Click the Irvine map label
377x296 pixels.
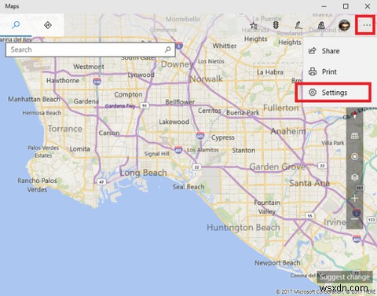335,222
